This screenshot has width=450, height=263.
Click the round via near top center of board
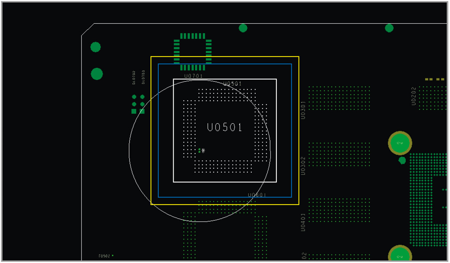[x=243, y=28]
